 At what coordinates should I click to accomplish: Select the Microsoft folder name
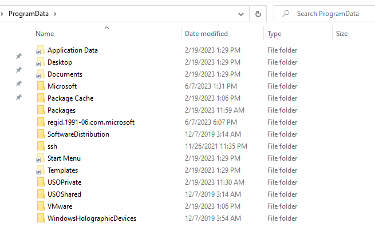(x=62, y=86)
